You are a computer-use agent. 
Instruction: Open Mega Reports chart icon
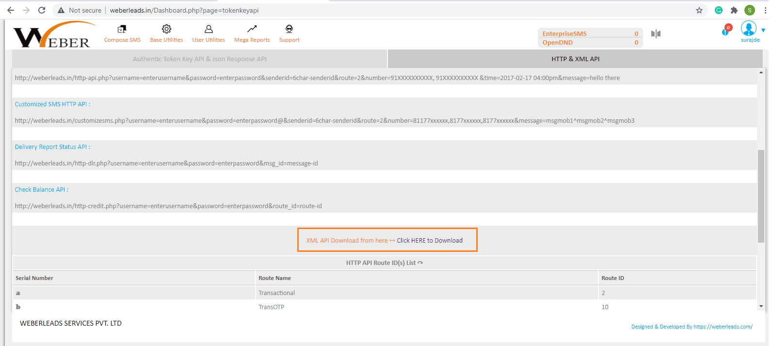(x=252, y=29)
